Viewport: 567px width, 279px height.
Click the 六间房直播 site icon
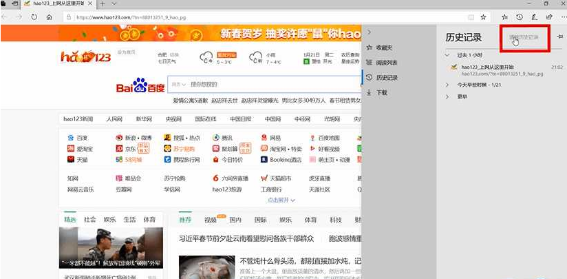point(216,178)
